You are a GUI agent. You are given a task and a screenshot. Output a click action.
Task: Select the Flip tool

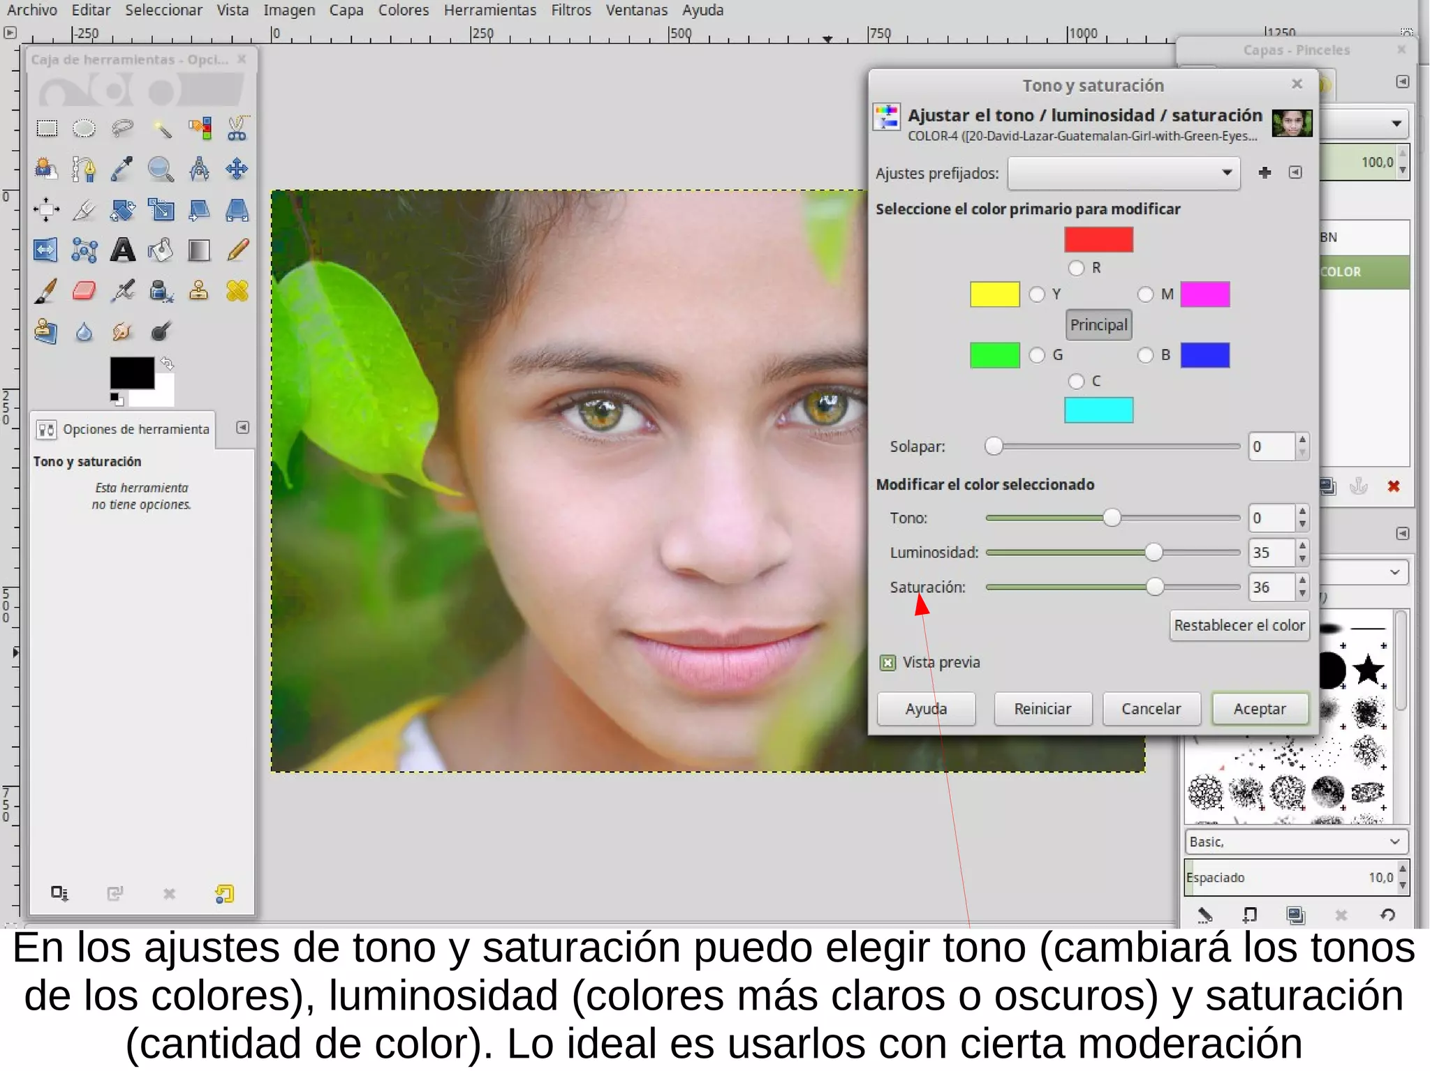pyautogui.click(x=47, y=250)
